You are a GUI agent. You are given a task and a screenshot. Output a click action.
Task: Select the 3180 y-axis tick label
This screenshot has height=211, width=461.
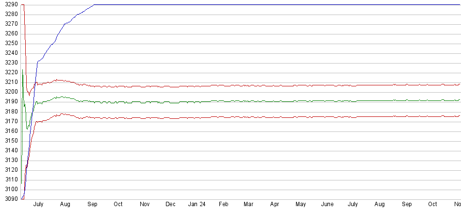(11, 112)
